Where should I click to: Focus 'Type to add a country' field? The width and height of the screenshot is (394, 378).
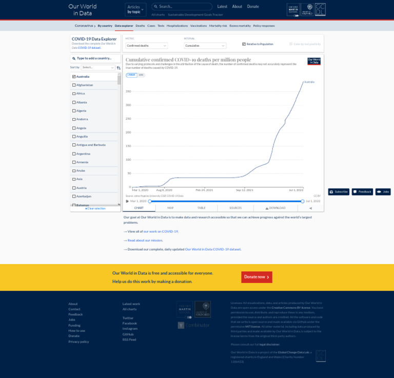[x=95, y=59]
